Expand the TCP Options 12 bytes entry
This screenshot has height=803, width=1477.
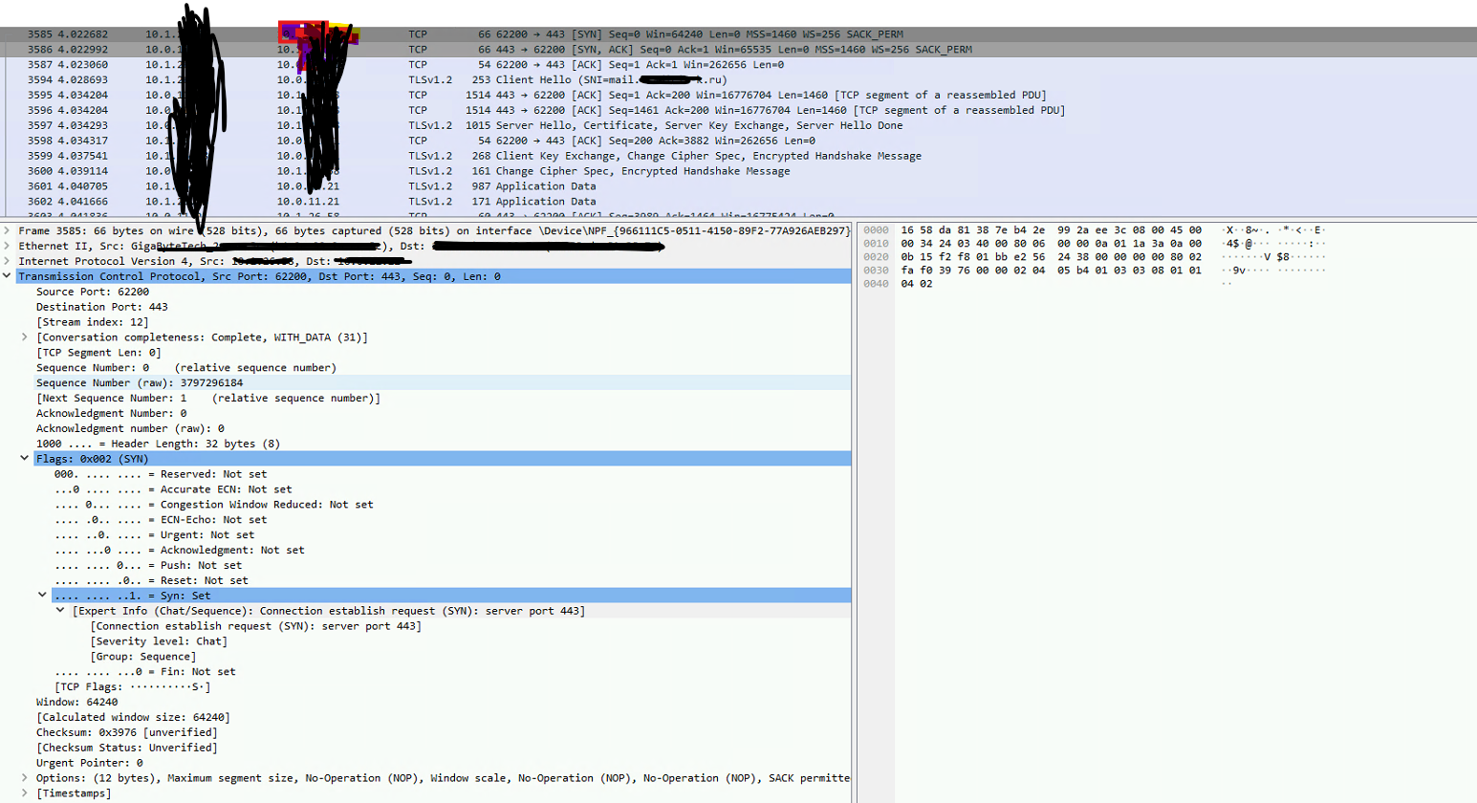pos(25,778)
